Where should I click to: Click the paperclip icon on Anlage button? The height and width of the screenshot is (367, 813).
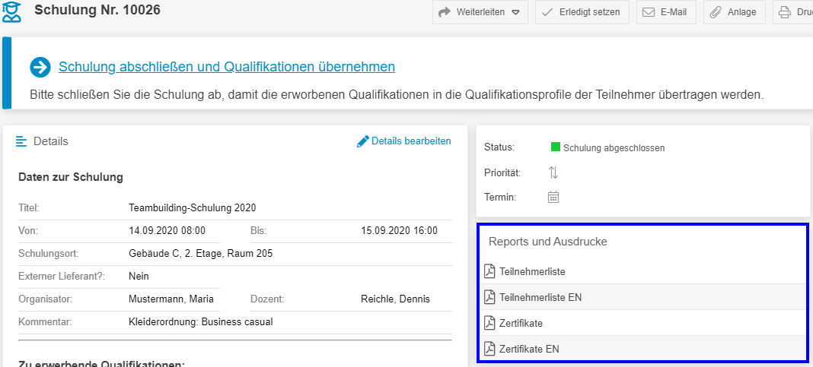(x=716, y=12)
